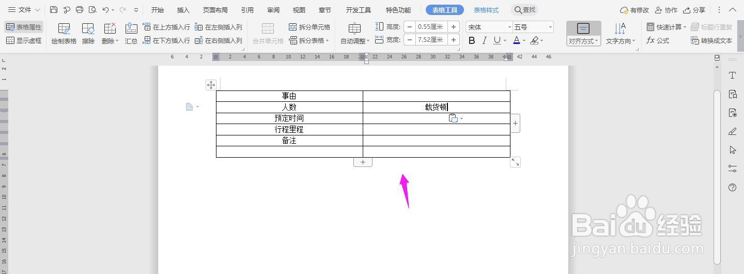Switch to Page Layout (页面布局) tab
Screen dimensions: 744x274
[215, 10]
